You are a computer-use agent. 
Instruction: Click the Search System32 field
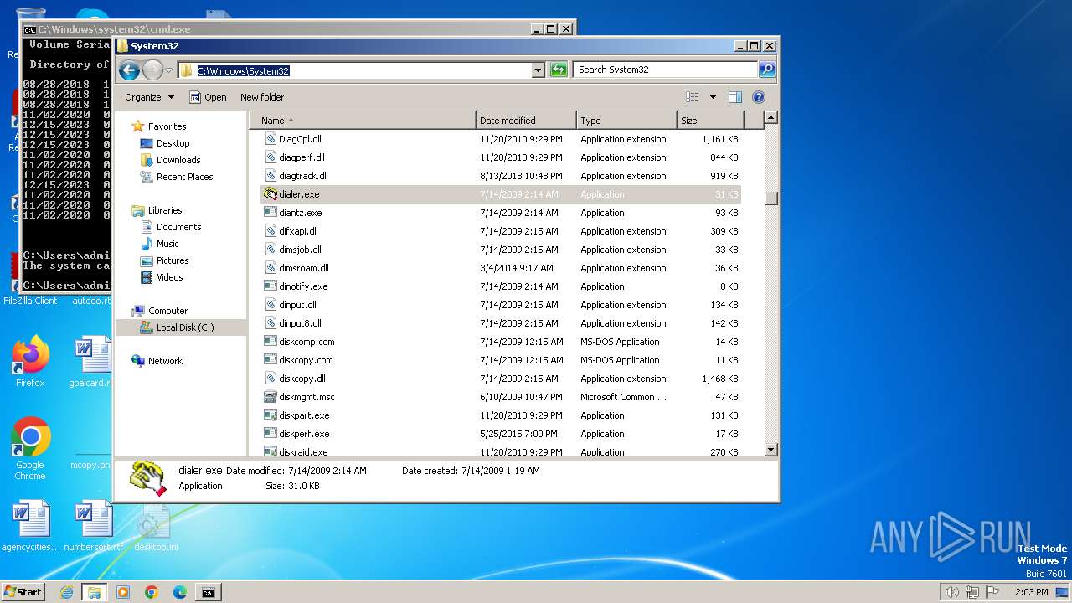(x=667, y=70)
